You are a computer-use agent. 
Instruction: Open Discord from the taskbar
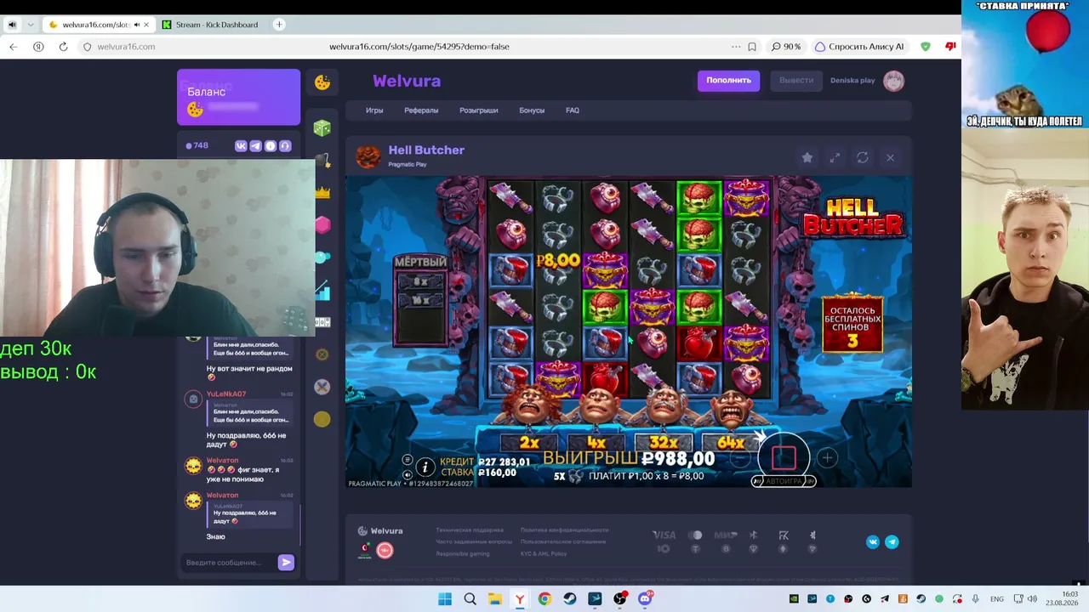click(x=645, y=599)
